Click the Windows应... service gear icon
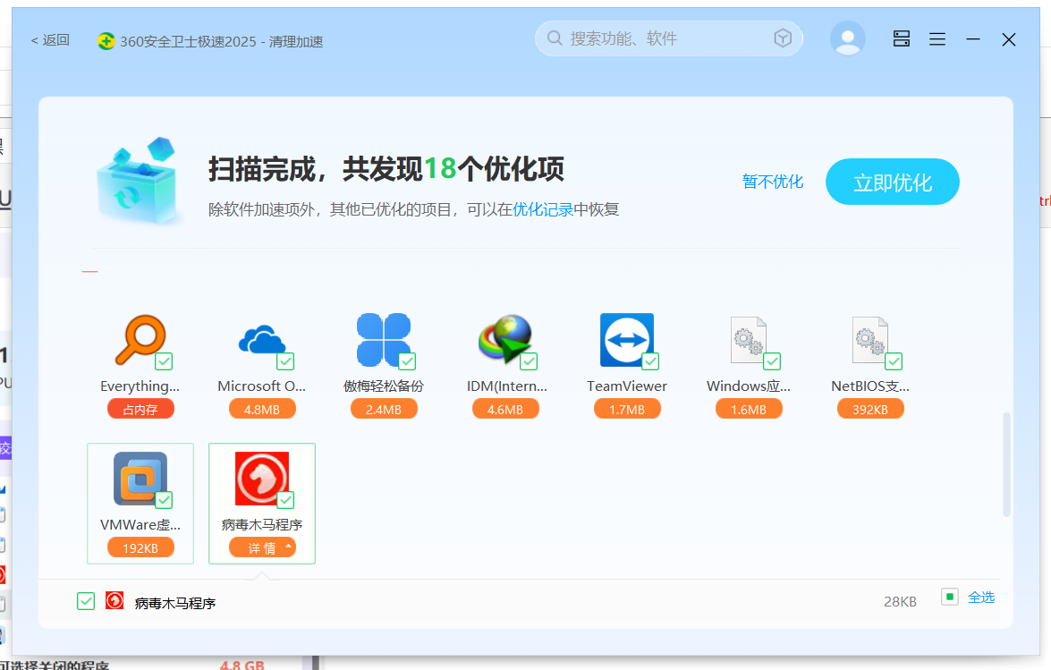1051x670 pixels. click(x=748, y=340)
